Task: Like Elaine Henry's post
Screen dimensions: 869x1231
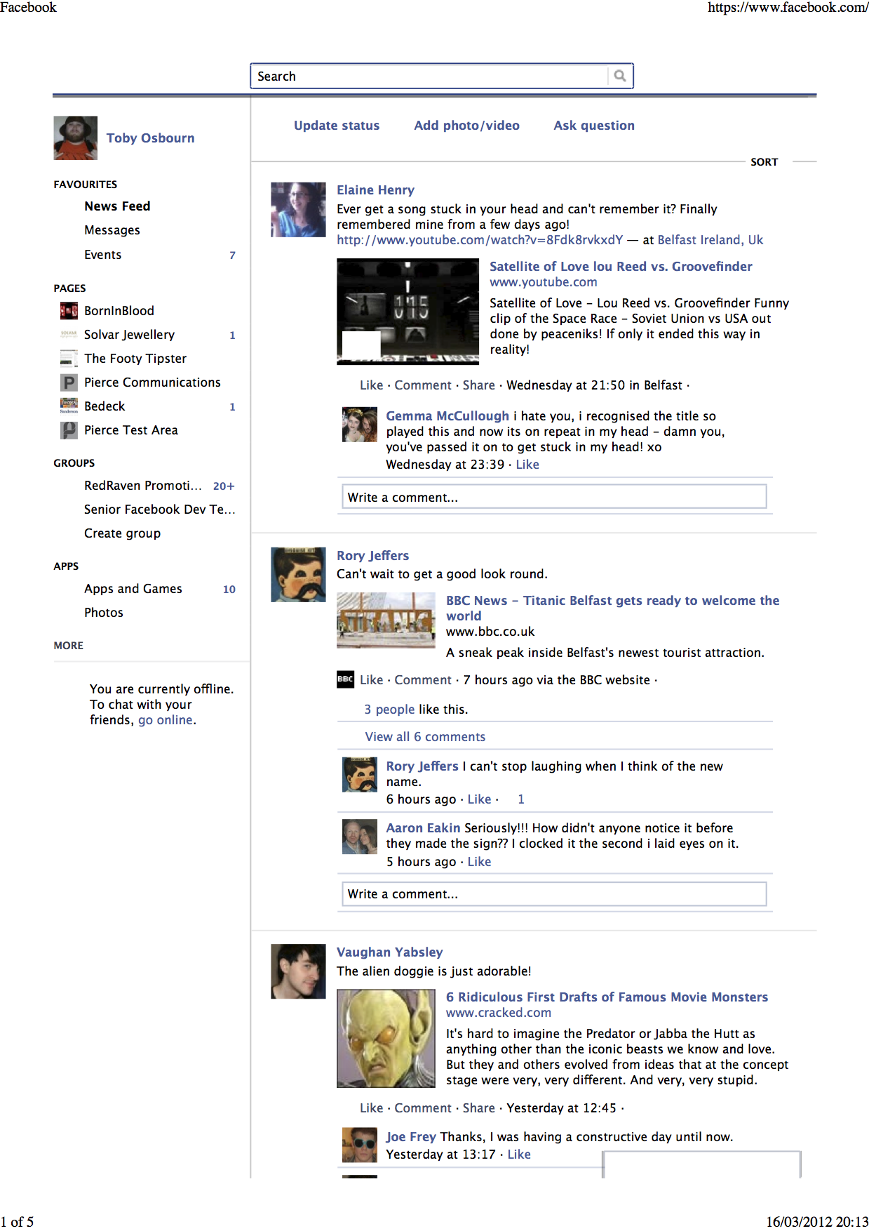Action: 372,385
